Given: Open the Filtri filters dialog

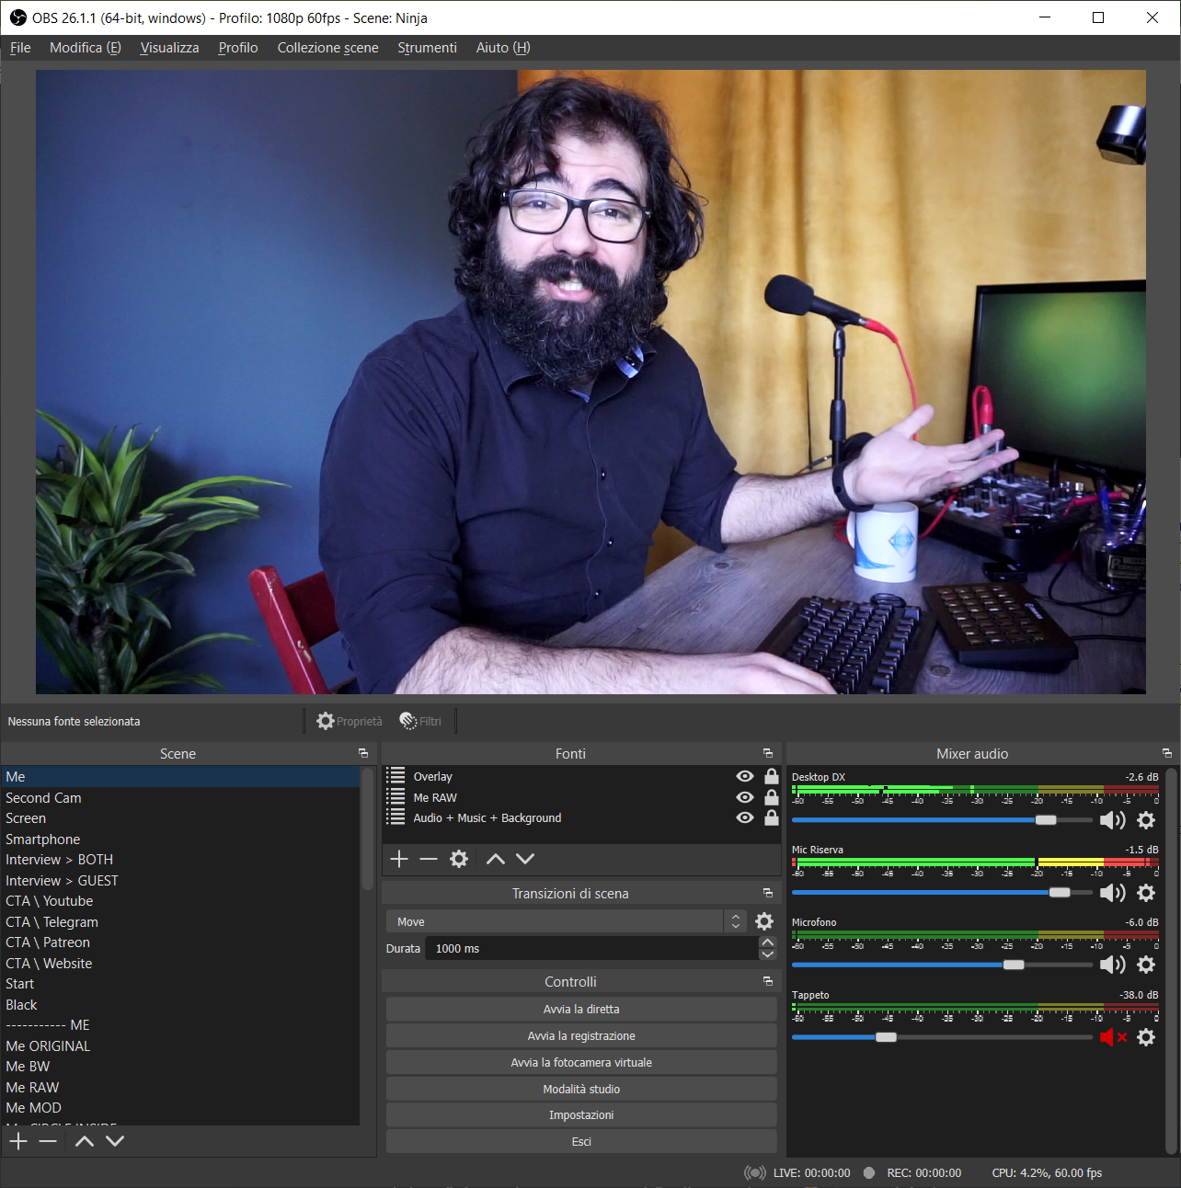Looking at the screenshot, I should [x=420, y=721].
